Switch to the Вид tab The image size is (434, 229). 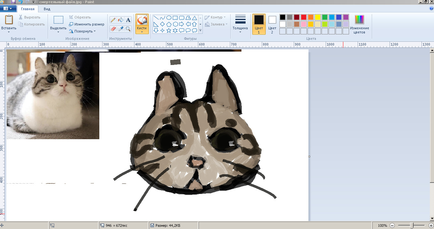47,9
